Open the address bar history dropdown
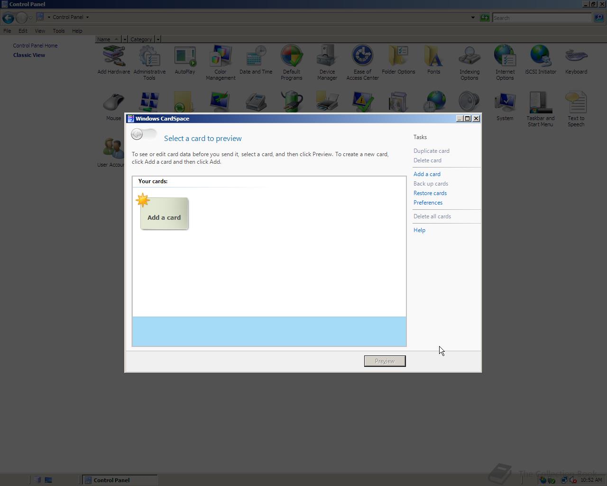607x486 pixels. click(x=473, y=18)
